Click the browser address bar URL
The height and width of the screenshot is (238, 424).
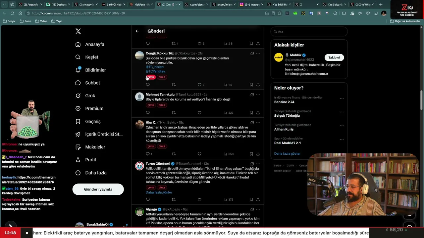(x=78, y=13)
